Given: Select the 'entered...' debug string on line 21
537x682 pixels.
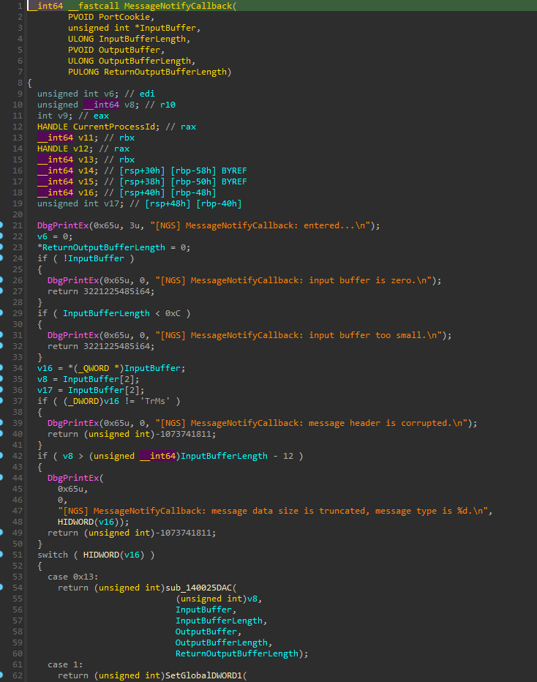Looking at the screenshot, I should click(260, 225).
